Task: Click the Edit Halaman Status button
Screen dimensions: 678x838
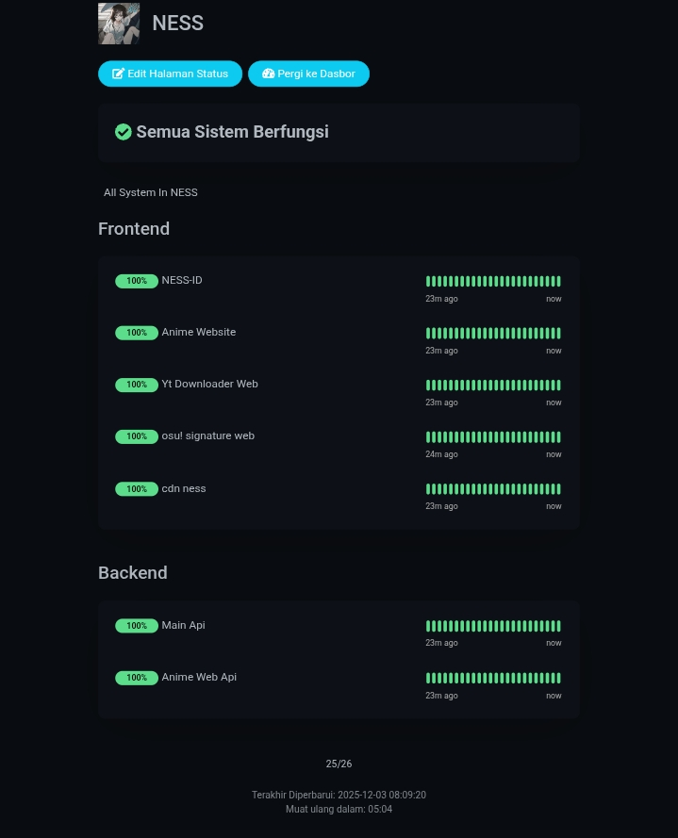Action: coord(170,74)
